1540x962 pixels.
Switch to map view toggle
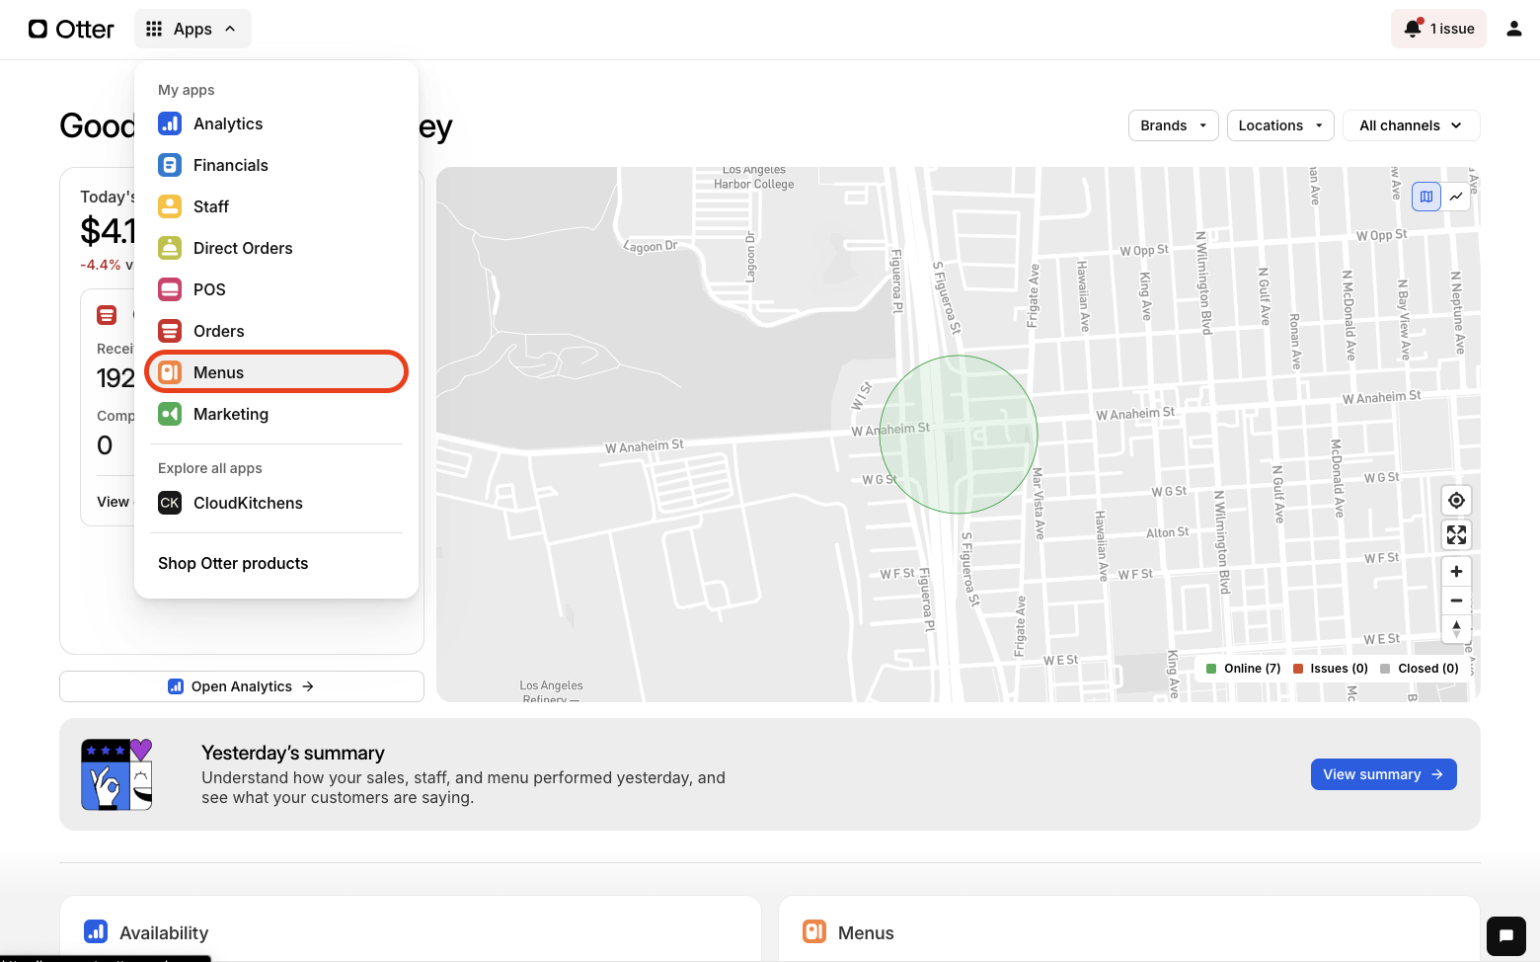1426,197
